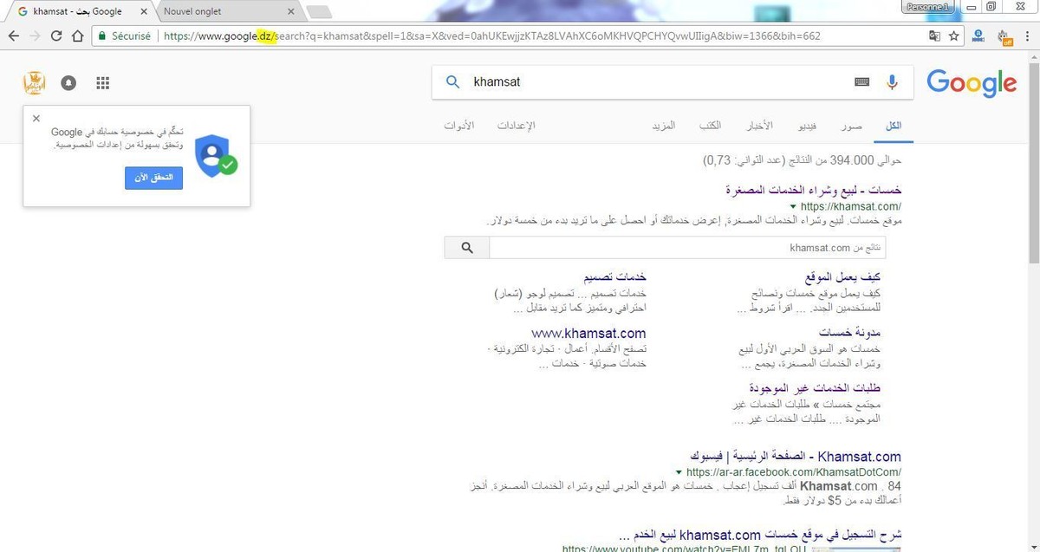This screenshot has width=1040, height=552.
Task: Open the on-screen keyboard input tool
Action: 861,82
